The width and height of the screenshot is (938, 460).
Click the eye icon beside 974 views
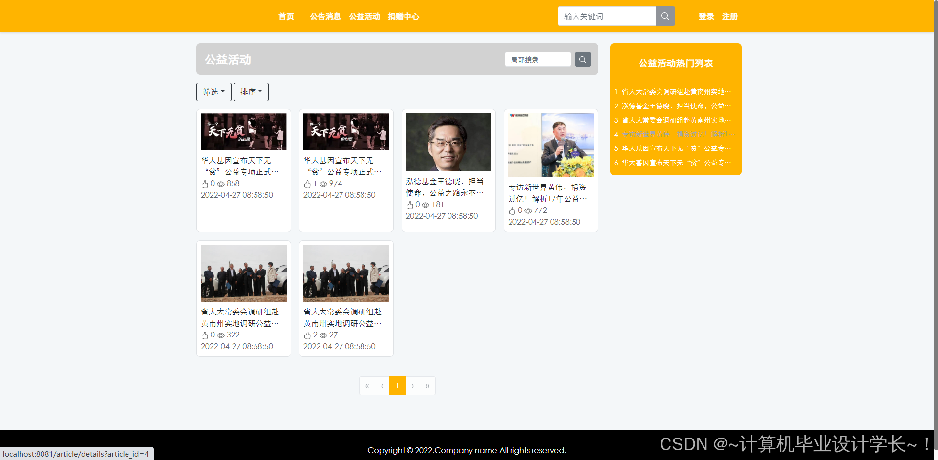(323, 184)
